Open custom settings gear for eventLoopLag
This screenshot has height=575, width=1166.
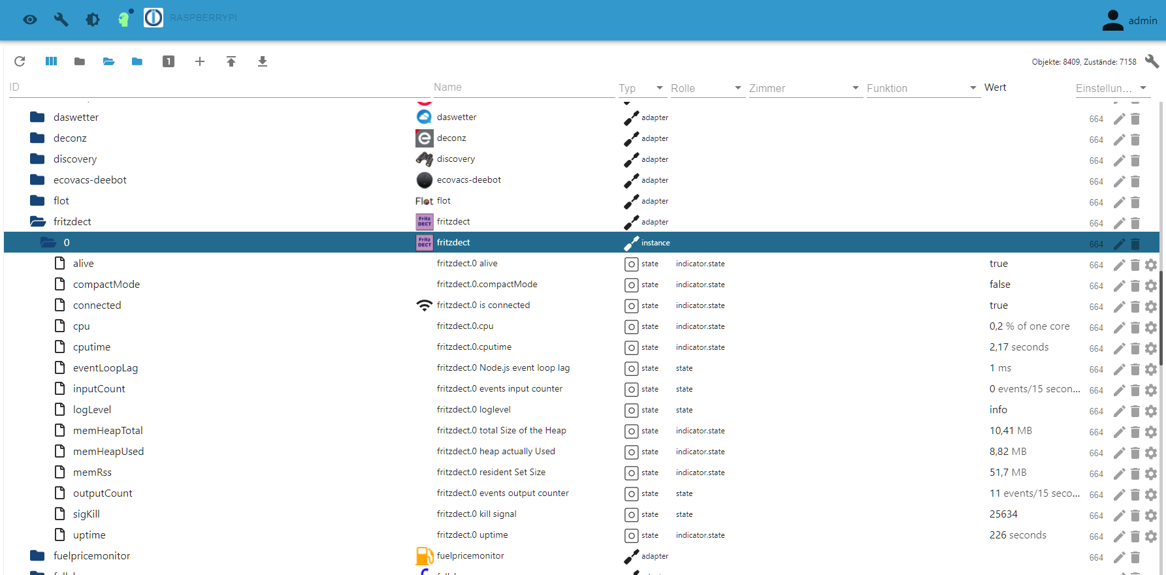pyautogui.click(x=1151, y=369)
